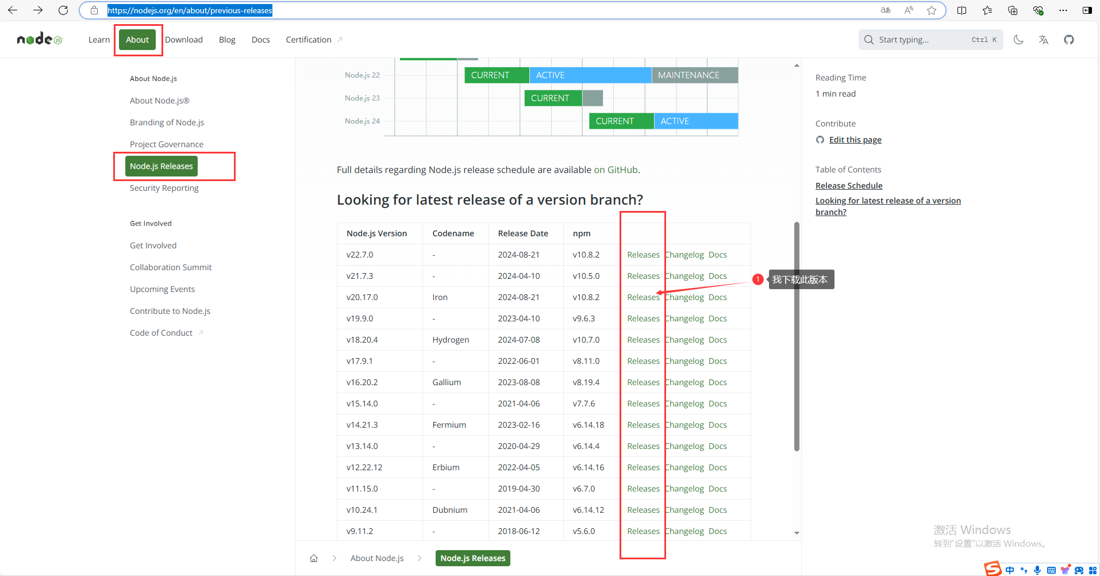Toggle the browser sidebar icon
1100x576 pixels.
[1087, 10]
